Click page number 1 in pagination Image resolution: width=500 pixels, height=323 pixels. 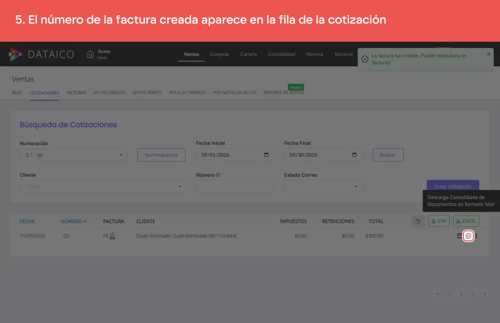pos(461,294)
